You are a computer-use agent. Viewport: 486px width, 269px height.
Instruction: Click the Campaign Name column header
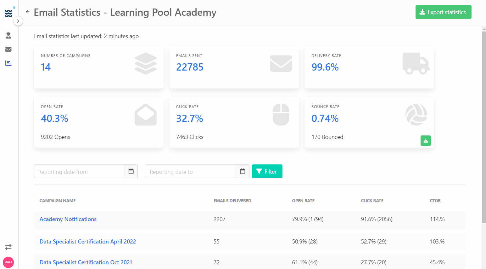pos(58,201)
